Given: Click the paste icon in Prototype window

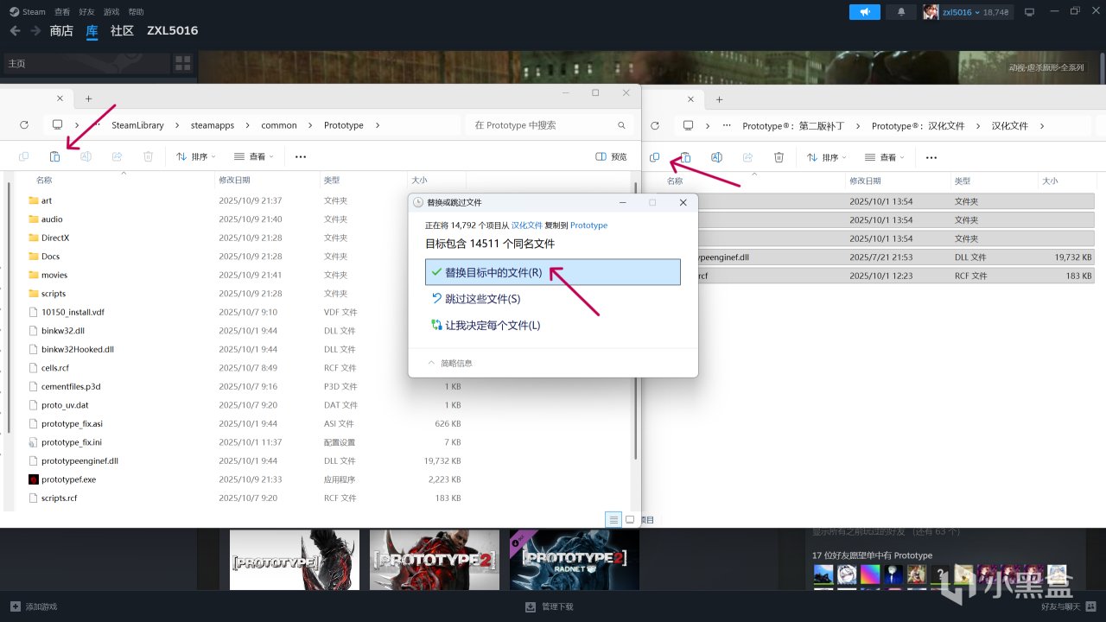Looking at the screenshot, I should (54, 157).
